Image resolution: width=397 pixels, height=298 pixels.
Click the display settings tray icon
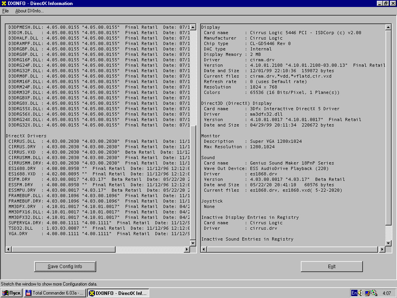pyautogui.click(x=367, y=293)
